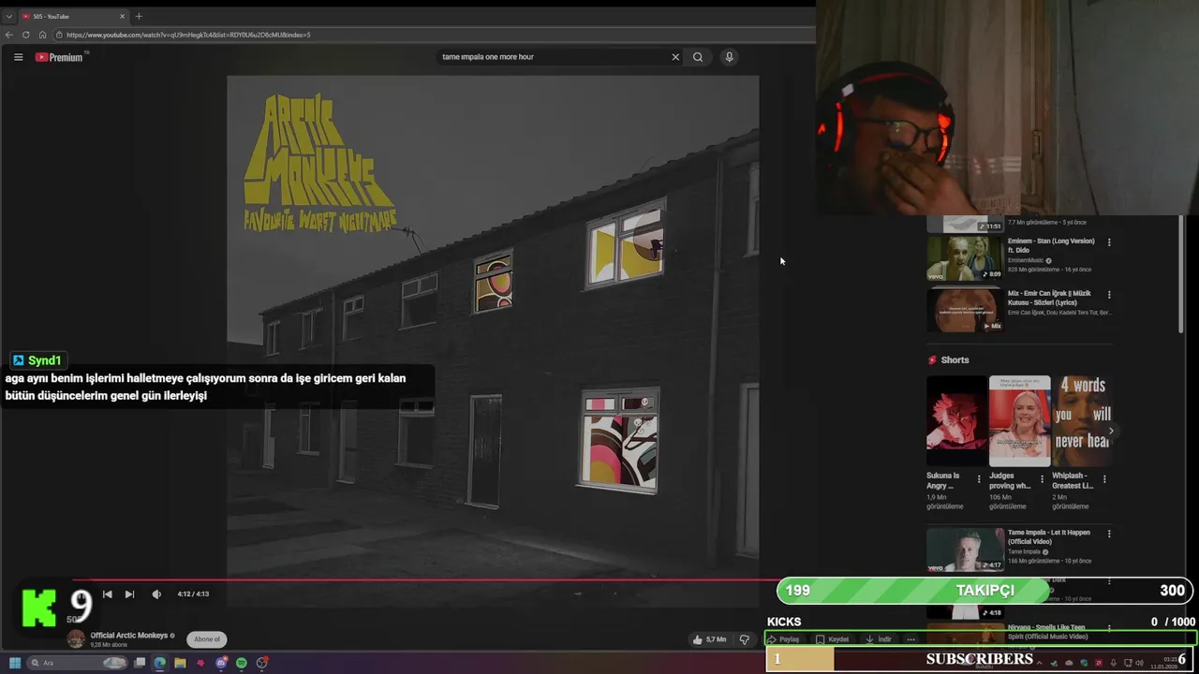Open options for 'Sukuna Is Angry' short
Viewport: 1199px width, 674px height.
(979, 479)
